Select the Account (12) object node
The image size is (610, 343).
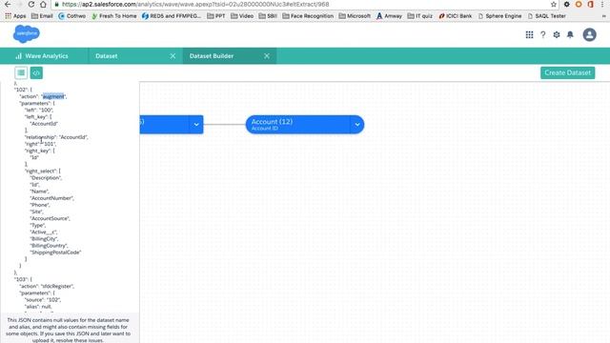pos(297,125)
